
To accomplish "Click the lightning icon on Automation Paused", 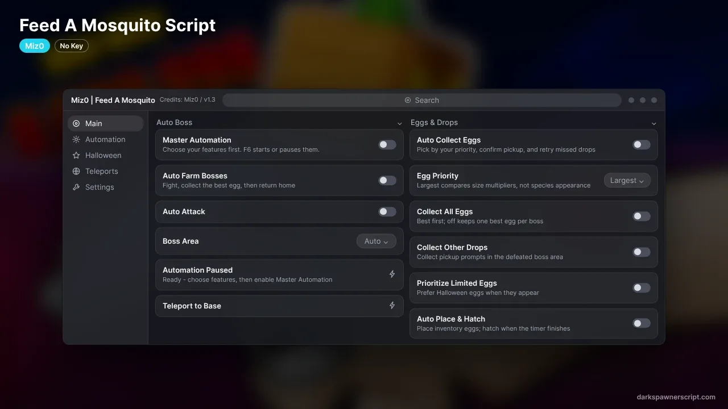I will coord(392,274).
